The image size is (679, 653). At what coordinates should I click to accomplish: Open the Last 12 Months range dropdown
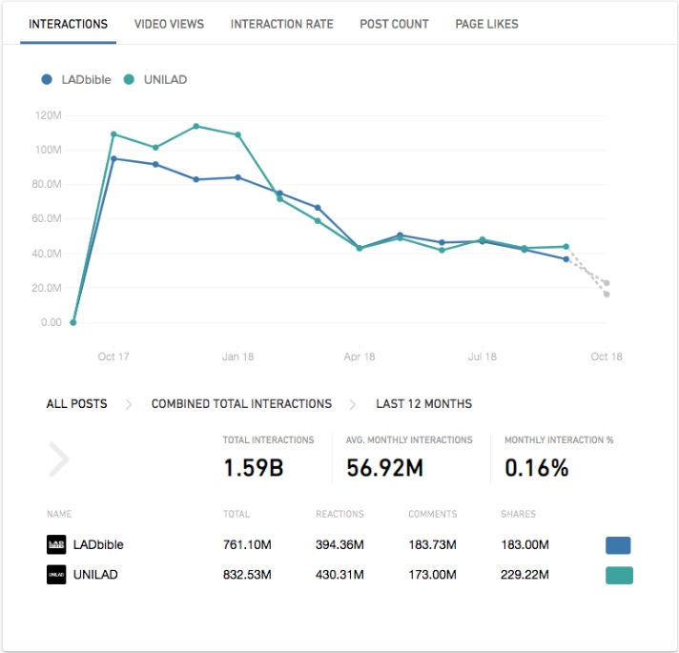423,404
